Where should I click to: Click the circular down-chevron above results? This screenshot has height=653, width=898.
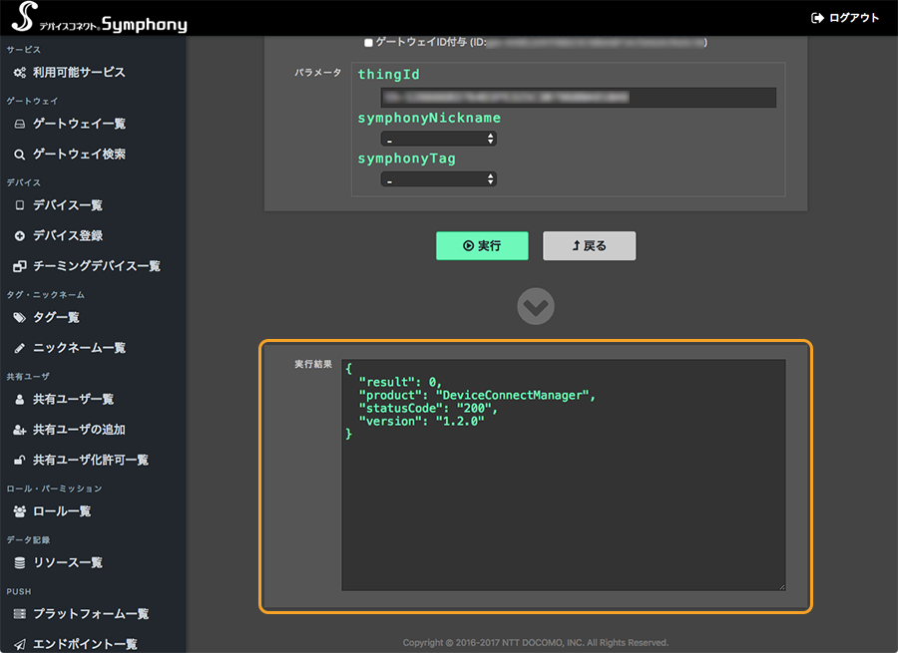click(x=536, y=306)
